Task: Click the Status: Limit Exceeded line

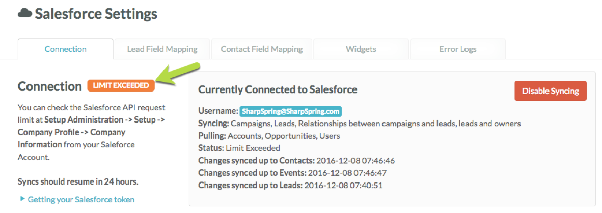Action: coord(239,148)
